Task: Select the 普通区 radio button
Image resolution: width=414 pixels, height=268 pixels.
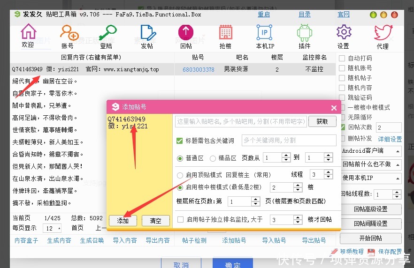Action: coord(180,158)
